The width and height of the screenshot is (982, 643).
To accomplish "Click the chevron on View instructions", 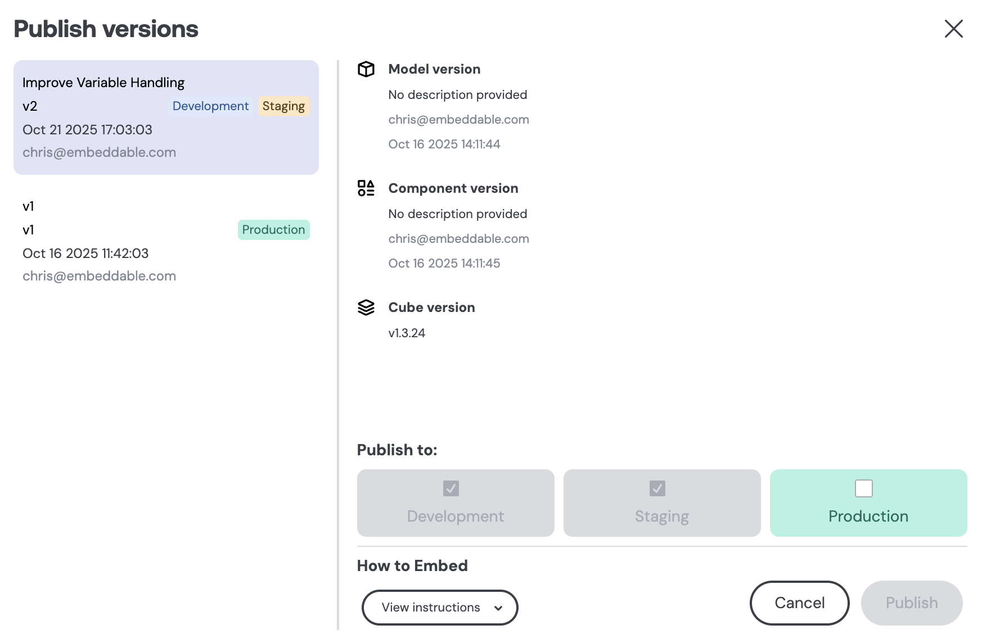I will (x=498, y=608).
